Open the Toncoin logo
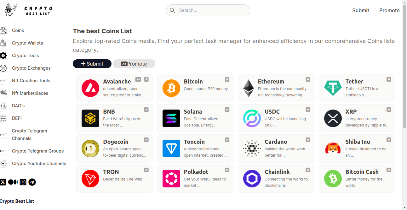The height and width of the screenshot is (210, 407). point(171,148)
